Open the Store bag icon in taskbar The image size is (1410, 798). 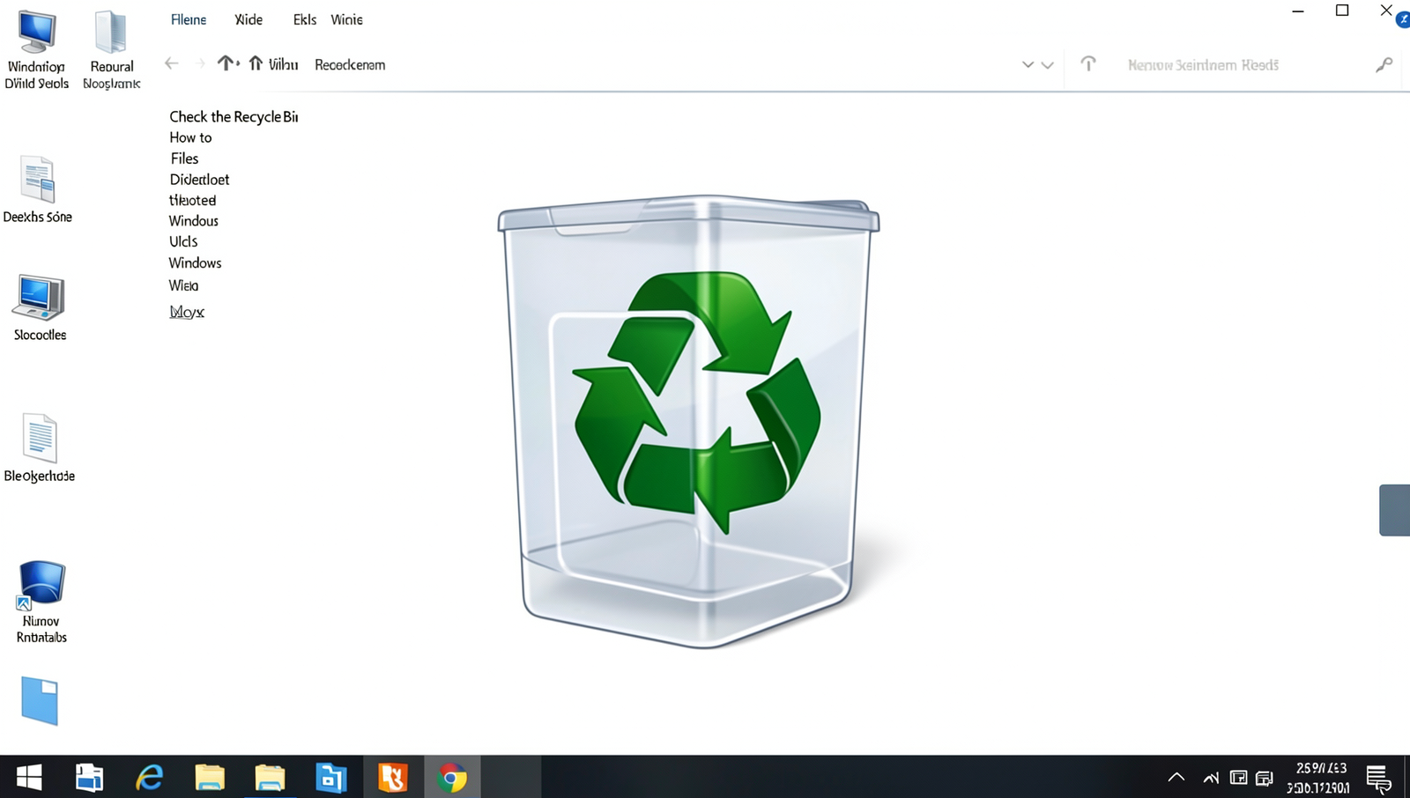point(330,778)
